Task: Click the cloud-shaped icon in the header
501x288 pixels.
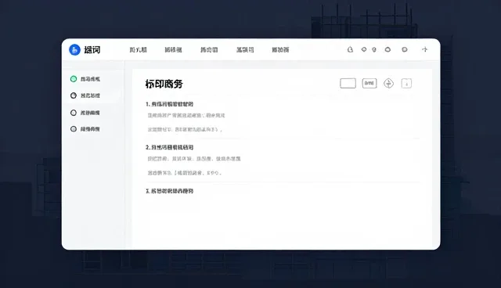Action: pos(387,49)
